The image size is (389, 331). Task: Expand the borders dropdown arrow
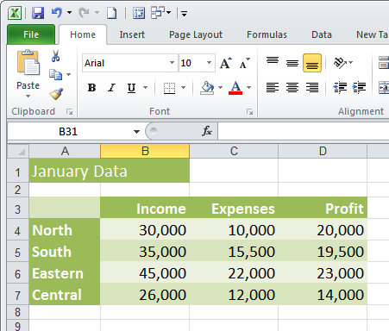pos(183,88)
